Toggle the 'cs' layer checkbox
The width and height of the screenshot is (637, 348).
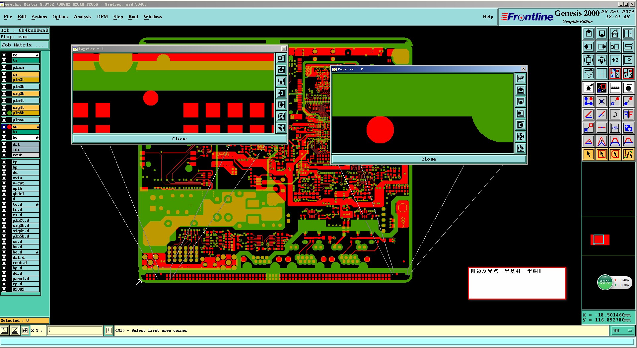[x=4, y=74]
